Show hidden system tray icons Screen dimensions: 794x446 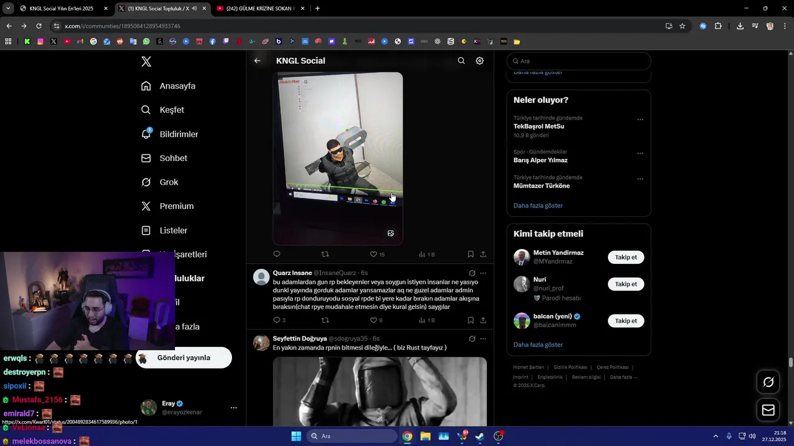tap(715, 436)
